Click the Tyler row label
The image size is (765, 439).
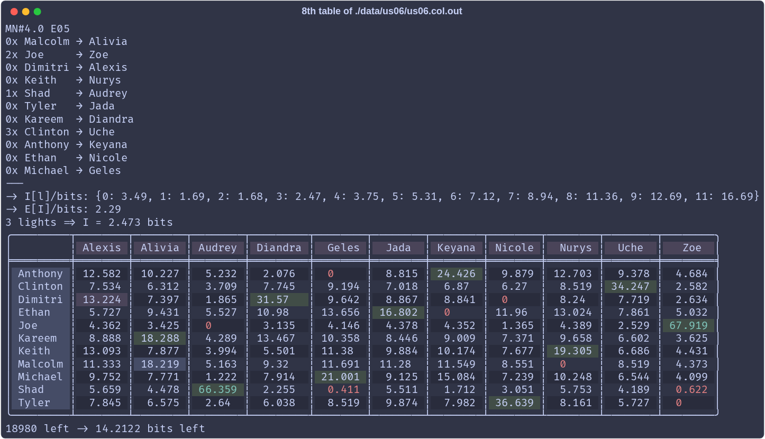coord(41,403)
